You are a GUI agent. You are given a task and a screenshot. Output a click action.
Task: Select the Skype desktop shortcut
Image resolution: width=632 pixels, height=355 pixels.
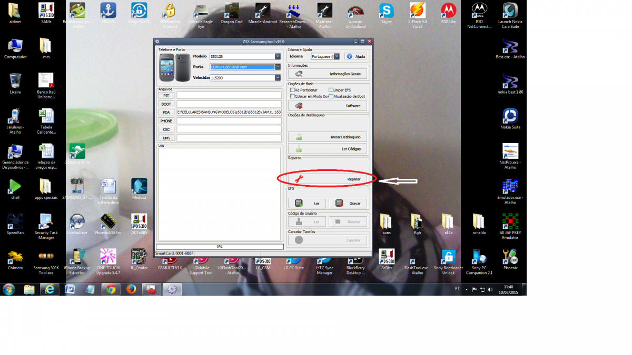[387, 14]
